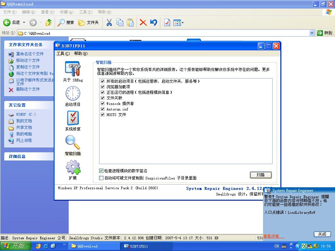
Task: Select the 智能扫描 magnifier icon
Action: click(x=73, y=142)
